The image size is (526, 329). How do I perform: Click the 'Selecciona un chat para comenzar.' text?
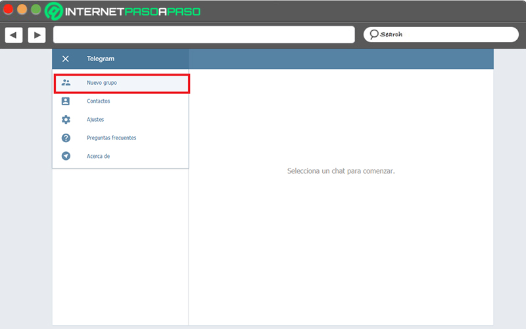point(341,171)
